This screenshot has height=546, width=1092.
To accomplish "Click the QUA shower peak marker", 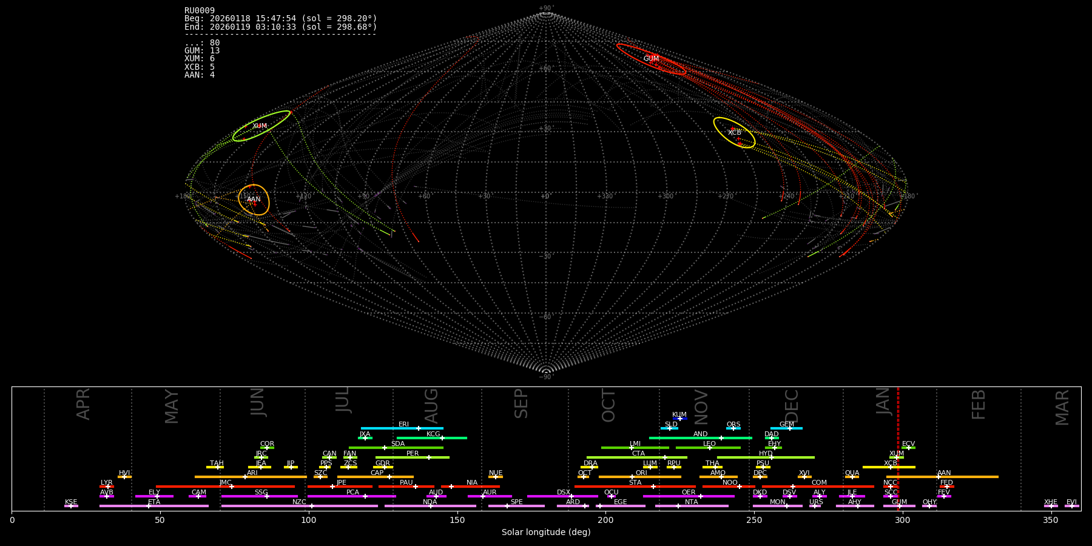I will point(852,477).
